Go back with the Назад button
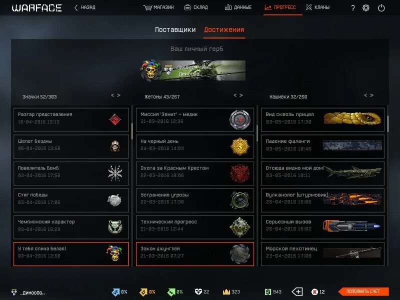400x300 pixels. [x=85, y=7]
